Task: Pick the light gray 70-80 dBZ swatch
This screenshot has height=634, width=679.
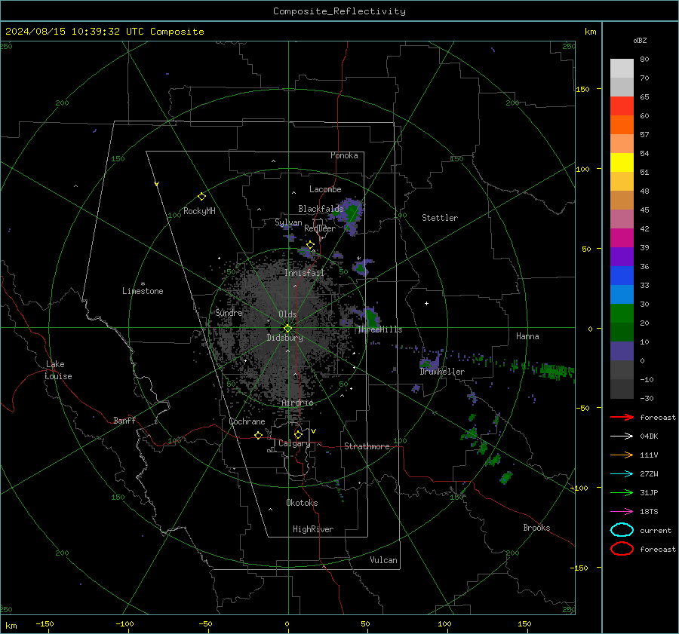Action: coord(622,68)
